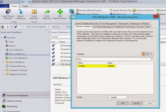Collapse the Assets and Compliance pane
Viewport: 166px width, 112px height.
pos(49,32)
